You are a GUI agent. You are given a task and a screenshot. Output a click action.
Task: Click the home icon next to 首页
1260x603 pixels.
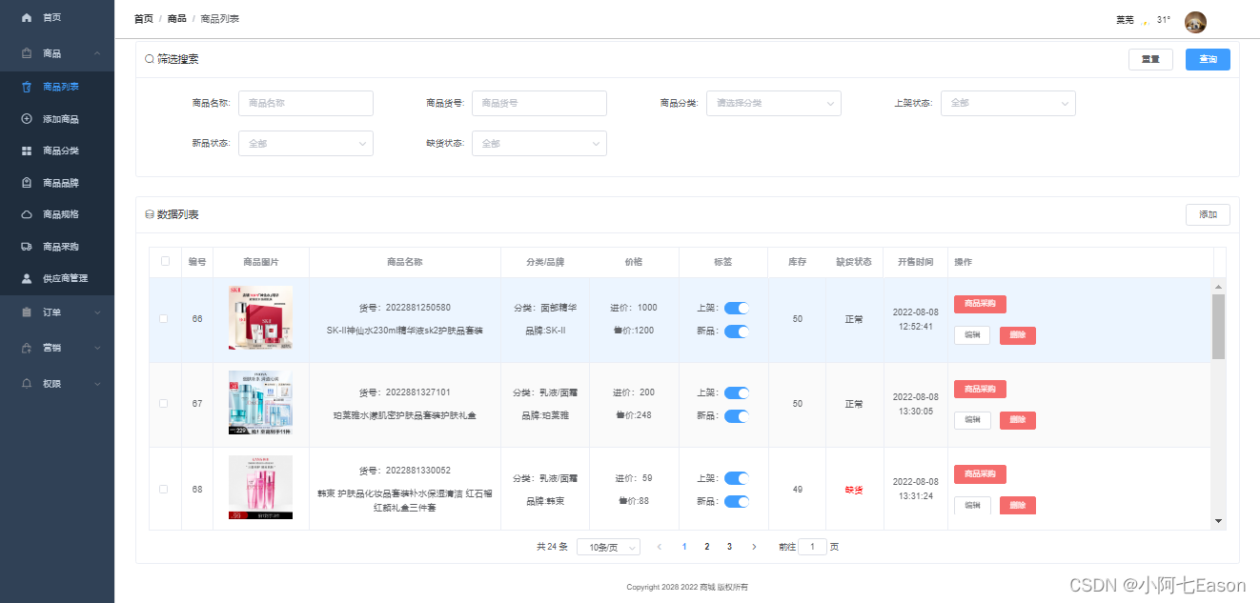pyautogui.click(x=26, y=16)
